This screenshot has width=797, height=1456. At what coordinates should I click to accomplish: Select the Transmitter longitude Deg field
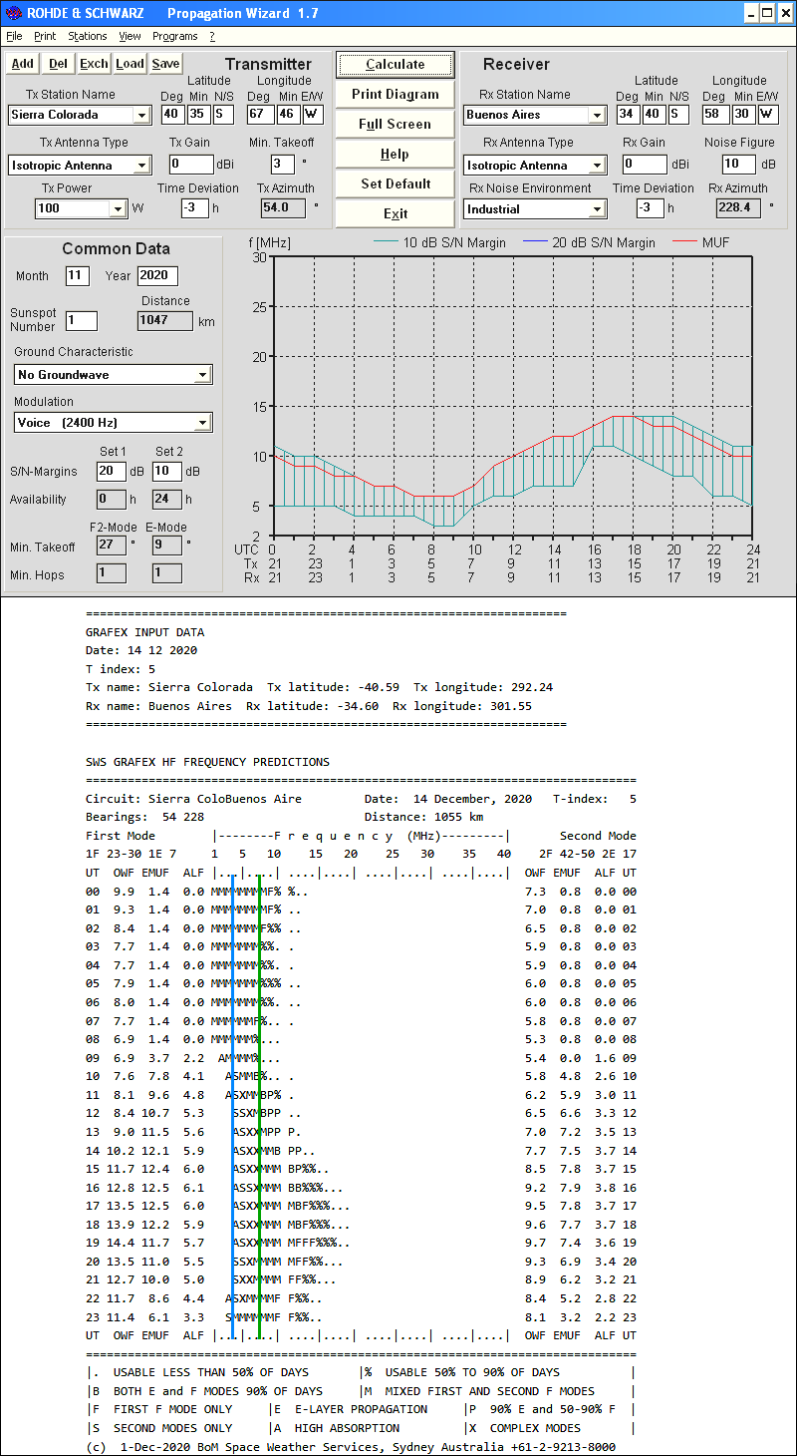click(259, 114)
